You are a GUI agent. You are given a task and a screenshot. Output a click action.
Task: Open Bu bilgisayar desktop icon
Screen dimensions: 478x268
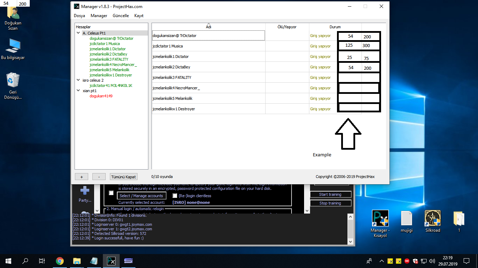pyautogui.click(x=13, y=46)
